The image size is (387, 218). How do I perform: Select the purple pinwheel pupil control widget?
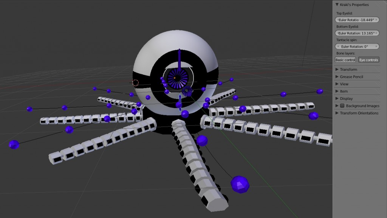178,77
